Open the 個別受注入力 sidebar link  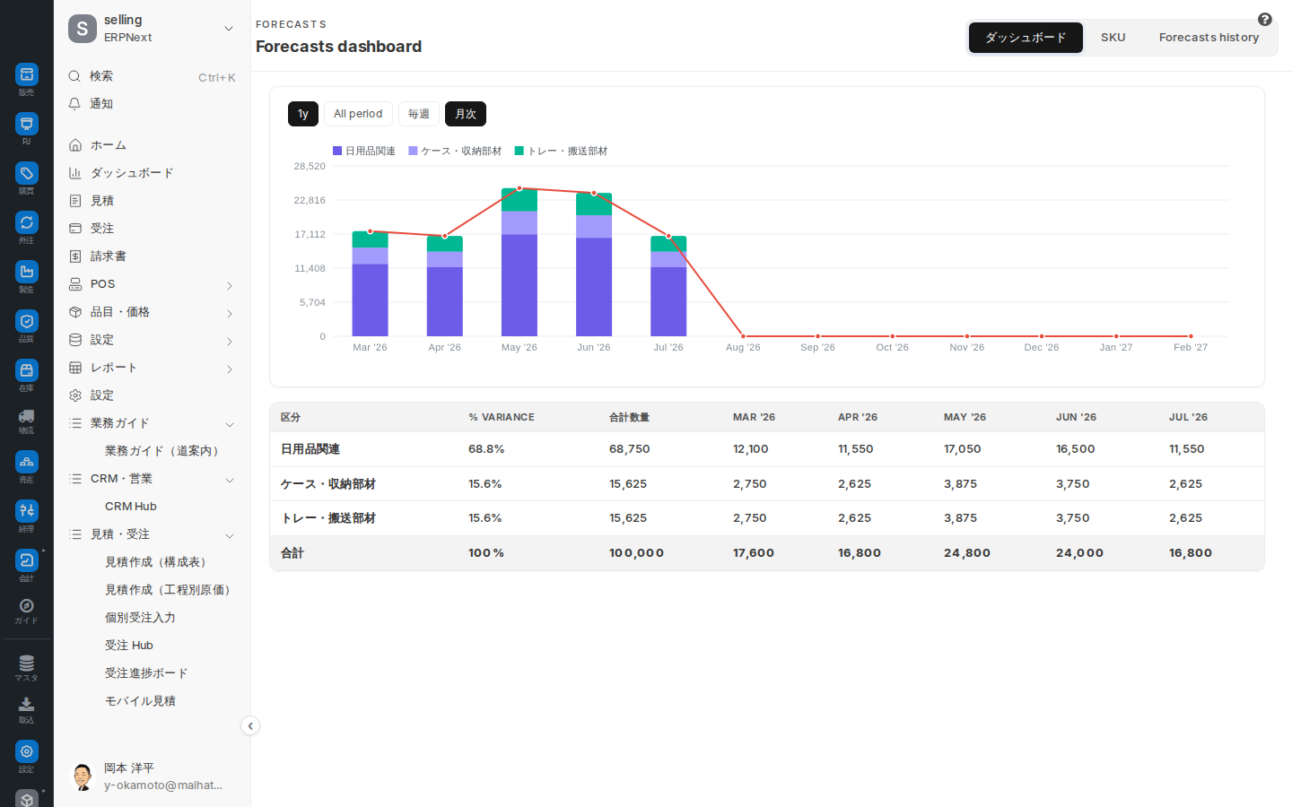pos(140,618)
